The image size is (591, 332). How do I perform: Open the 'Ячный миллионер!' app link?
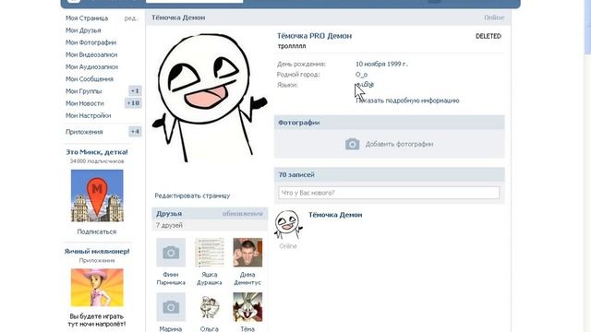[x=97, y=251]
